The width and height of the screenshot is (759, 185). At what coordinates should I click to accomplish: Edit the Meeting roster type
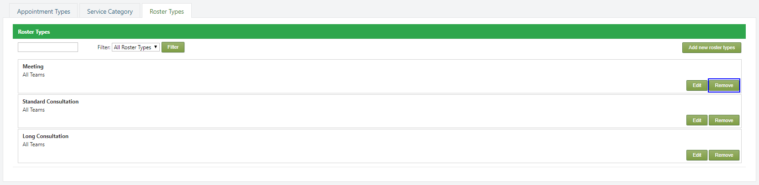[x=696, y=86]
